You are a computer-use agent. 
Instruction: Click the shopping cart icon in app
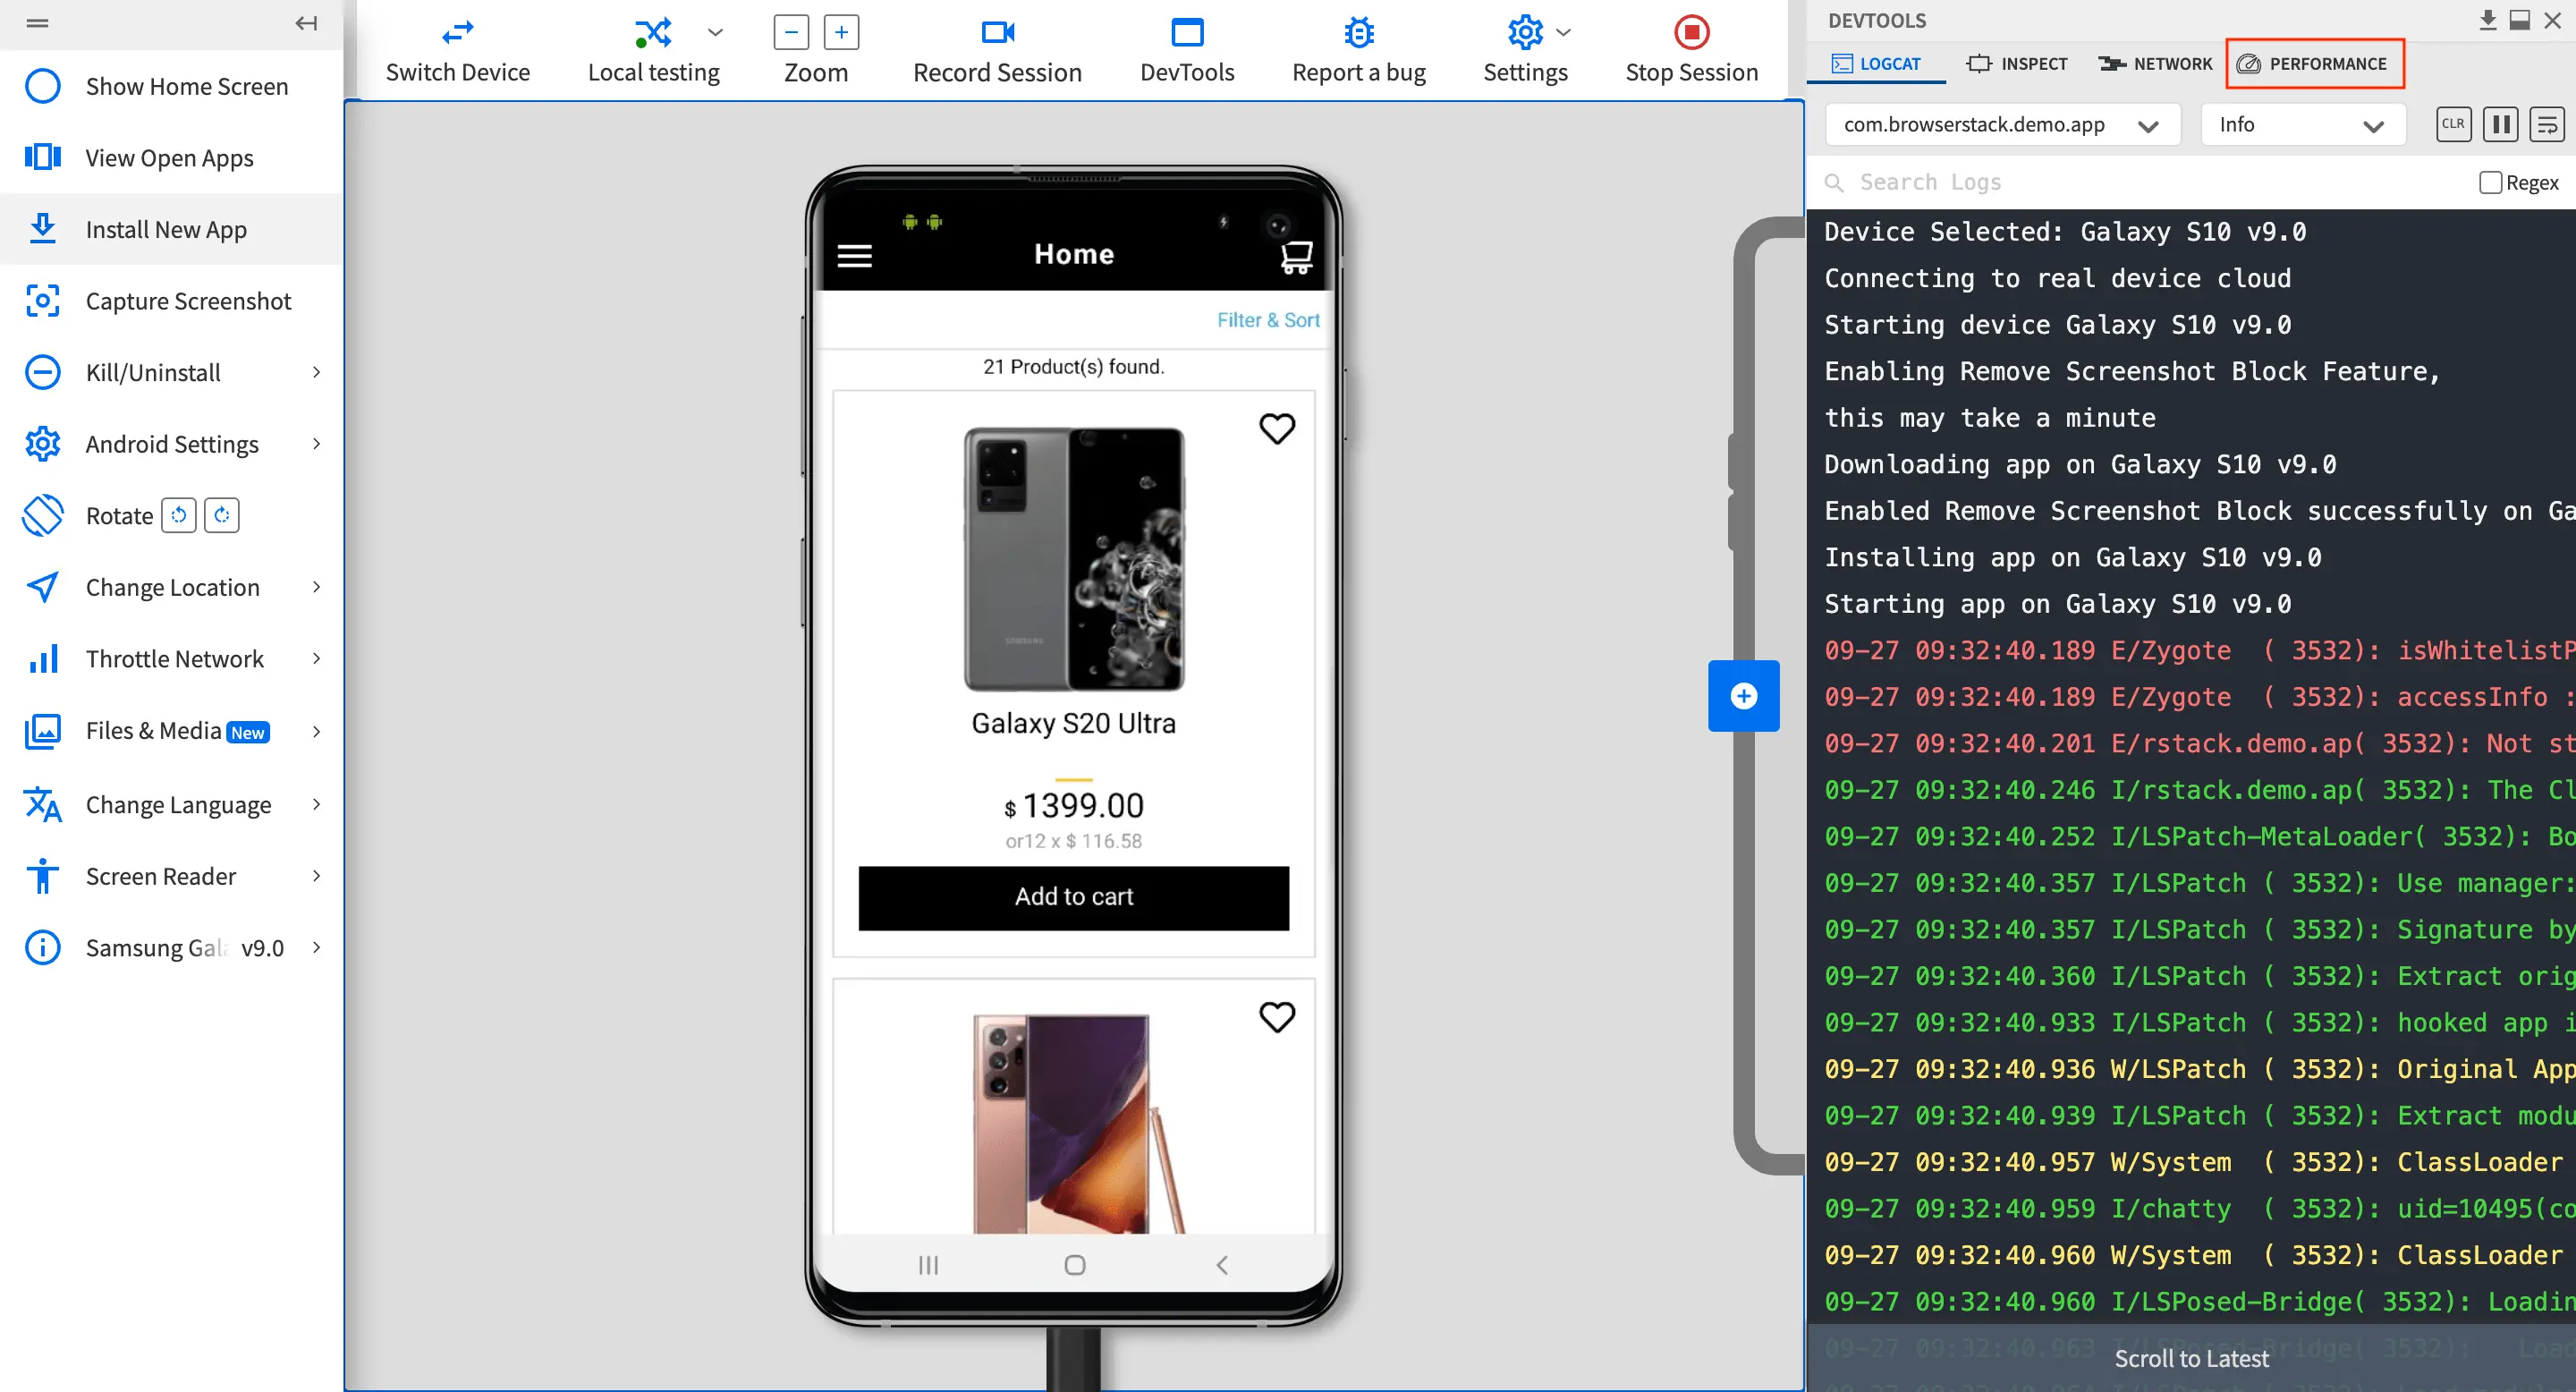point(1296,256)
